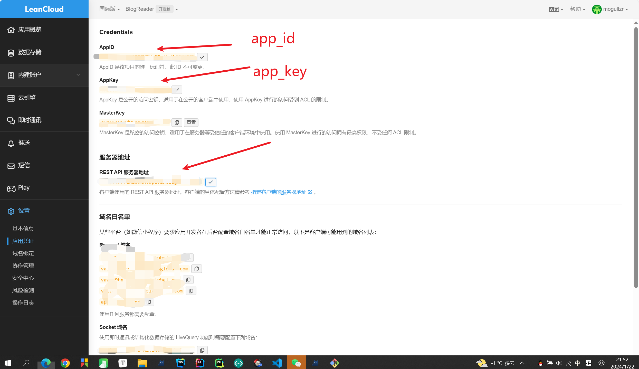Screen dimensions: 639x369
Task: Click the 设置 gear icon in sidebar
Action: (x=11, y=211)
